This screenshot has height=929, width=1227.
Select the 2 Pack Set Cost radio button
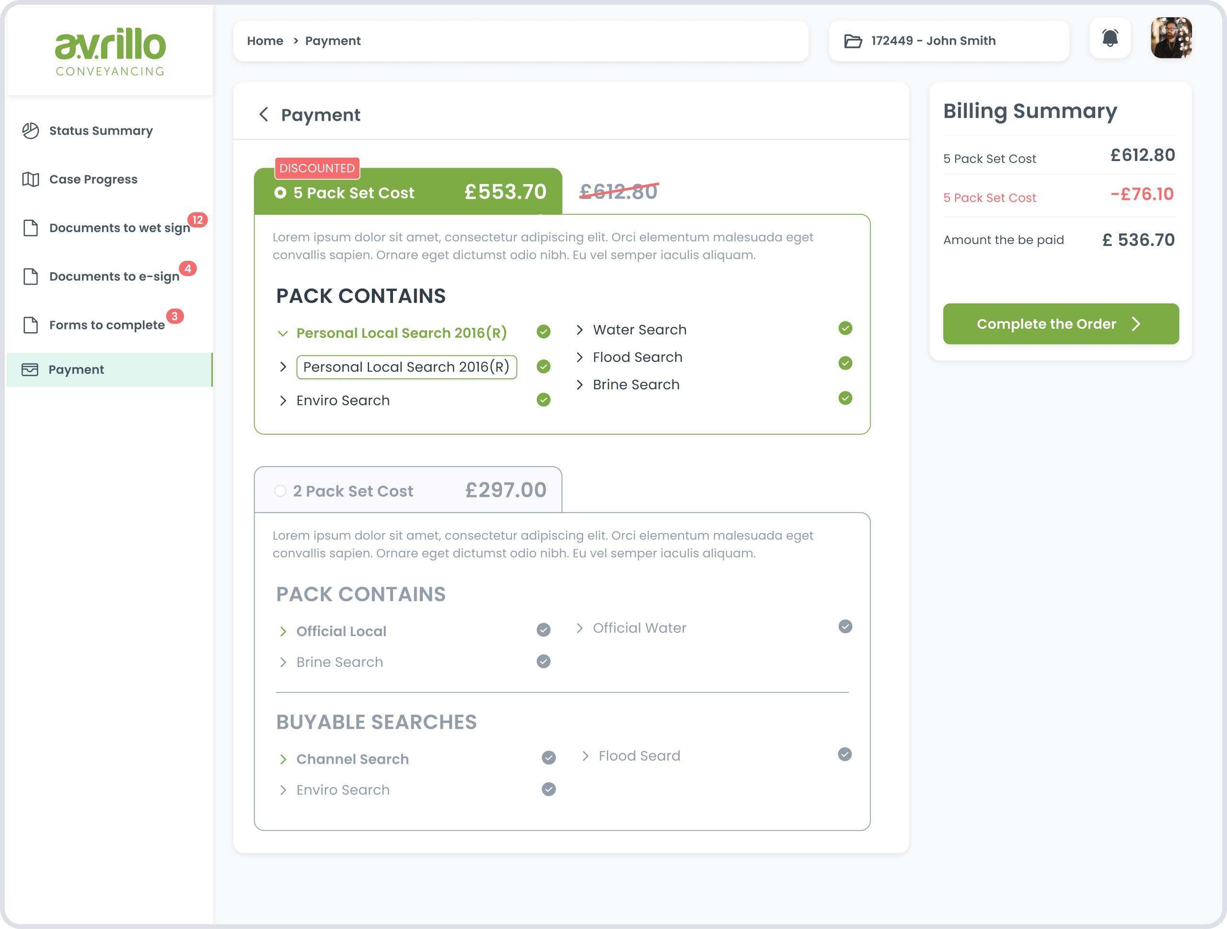coord(280,491)
